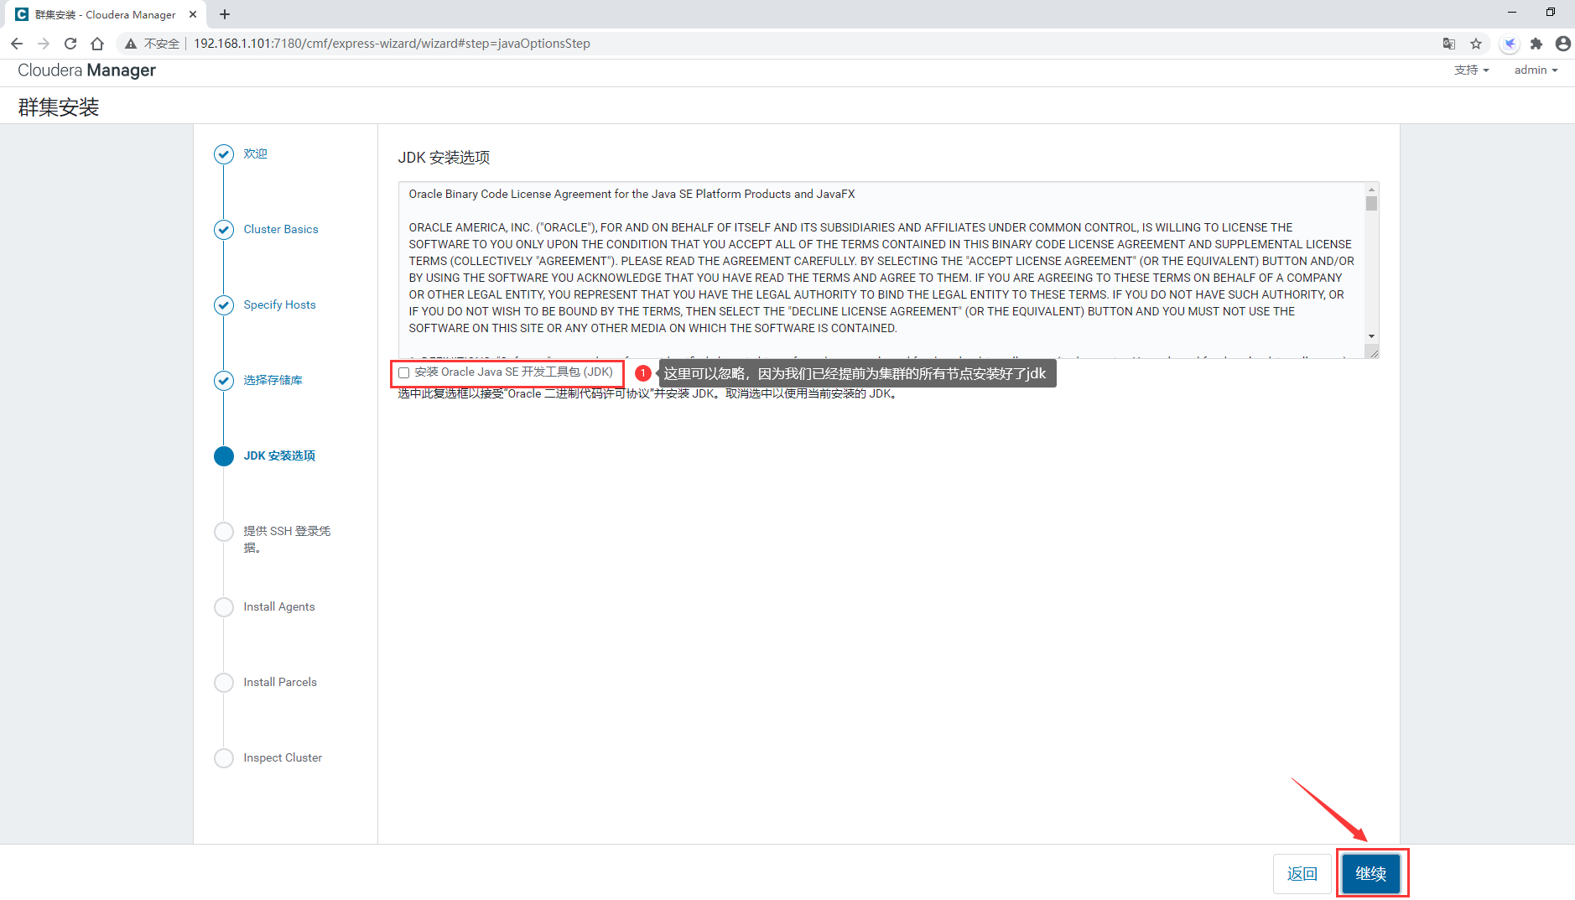The height and width of the screenshot is (900, 1575).
Task: Select the JDK 安装选项 step label
Action: [279, 455]
